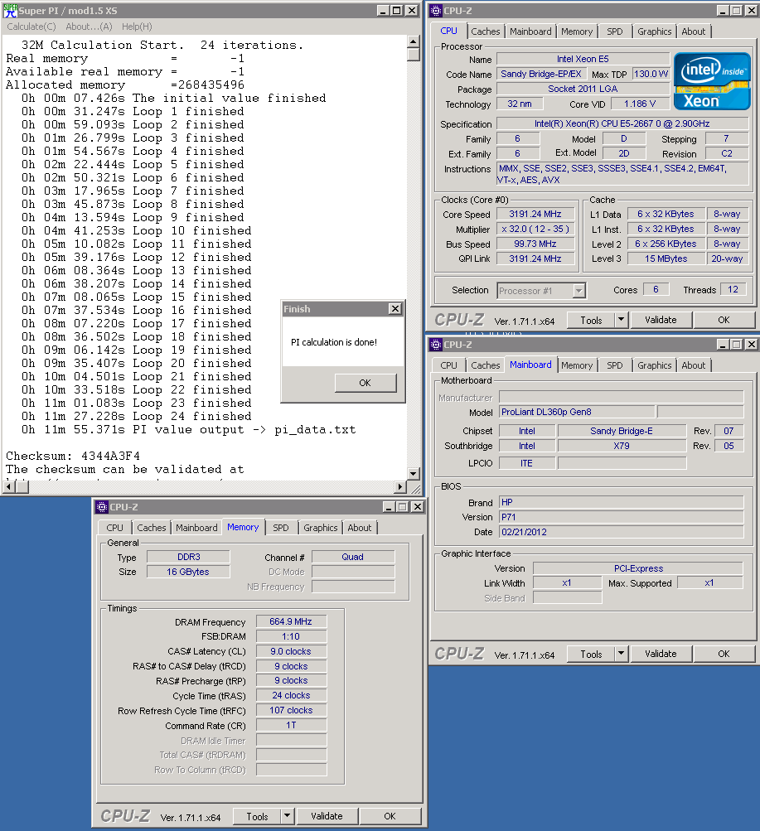Open the Help(H) menu in Super PI
The height and width of the screenshot is (831, 760).
tap(137, 27)
